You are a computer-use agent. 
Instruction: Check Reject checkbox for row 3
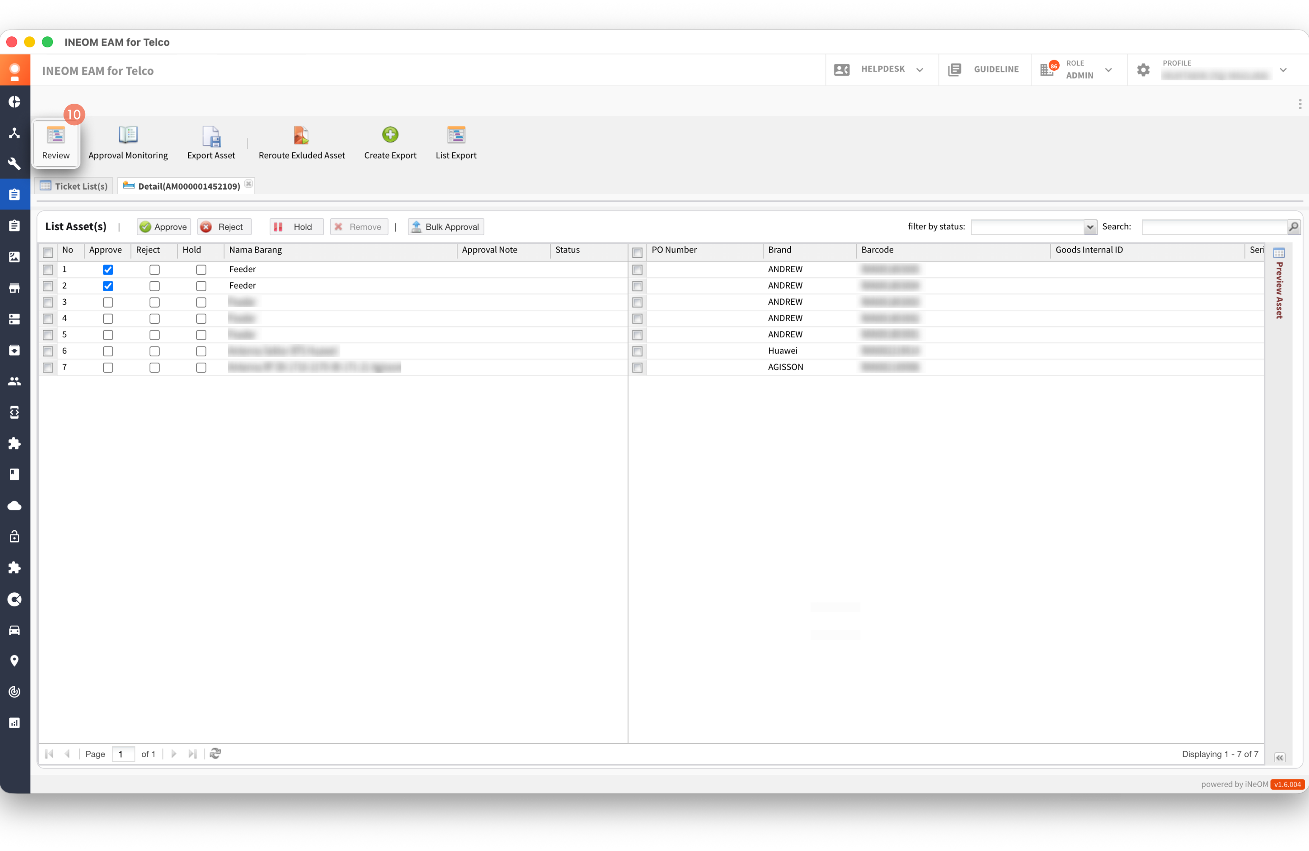[x=155, y=303]
